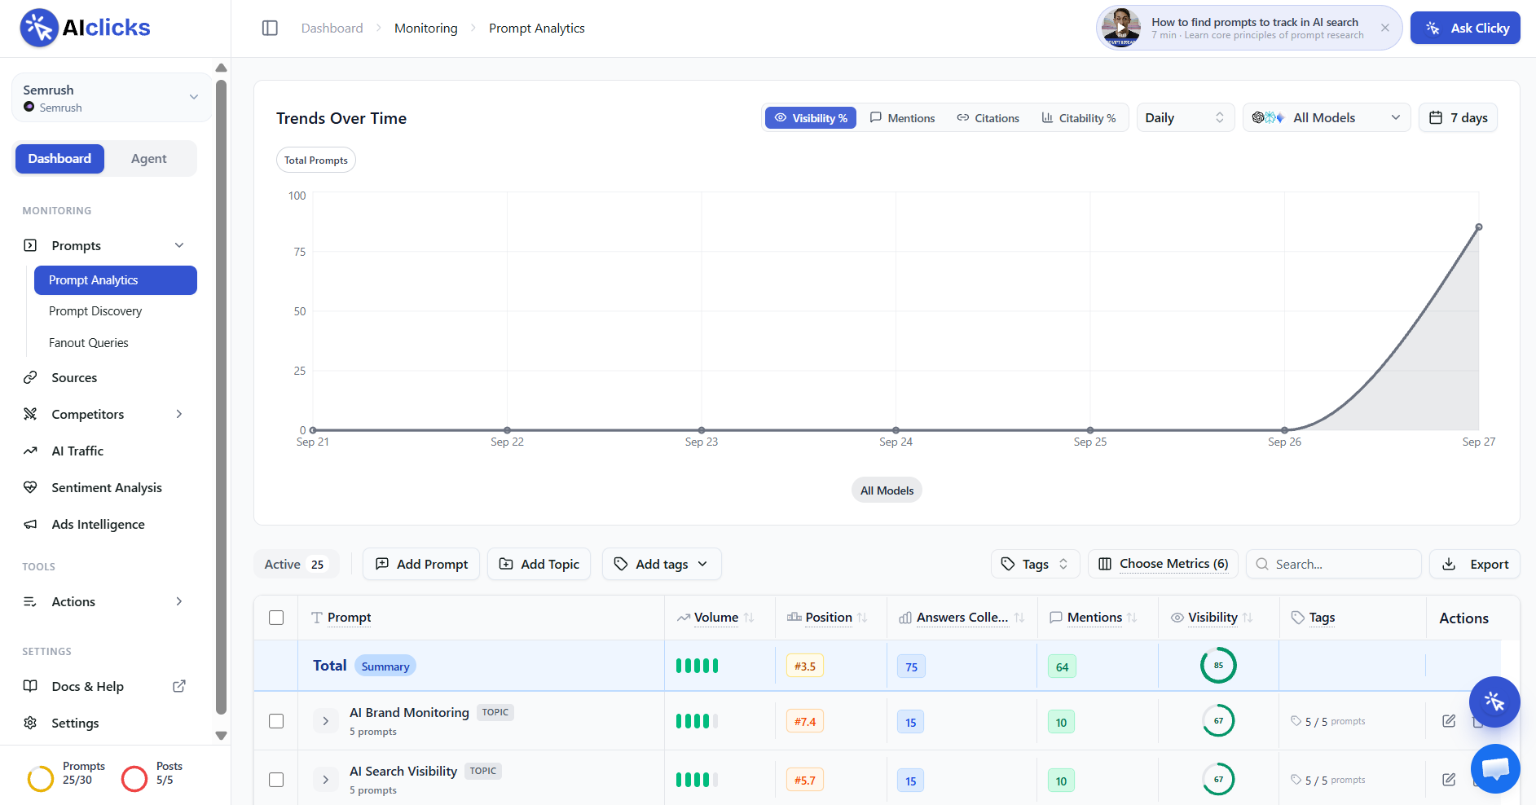Click the Settings gear icon
Viewport: 1536px width, 805px height.
pos(30,723)
